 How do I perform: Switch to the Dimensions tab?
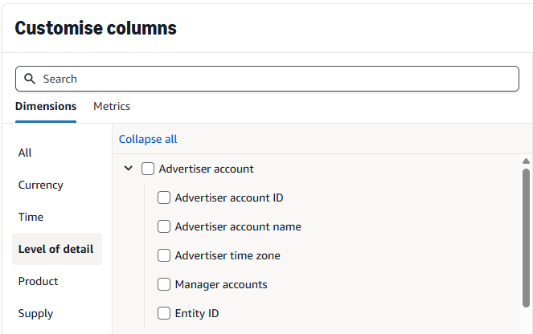click(46, 106)
